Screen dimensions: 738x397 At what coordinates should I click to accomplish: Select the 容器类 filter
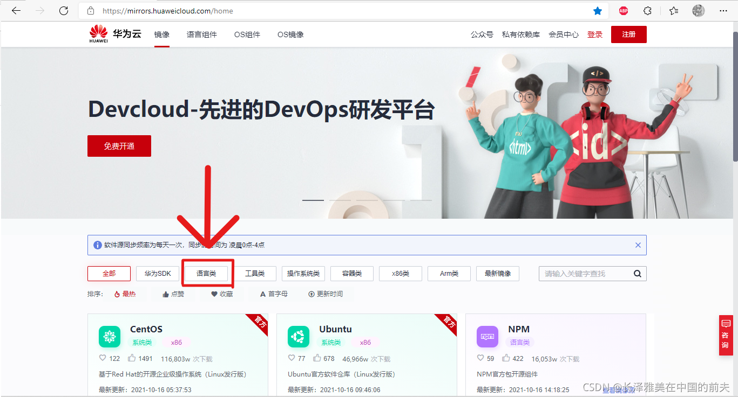[352, 274]
